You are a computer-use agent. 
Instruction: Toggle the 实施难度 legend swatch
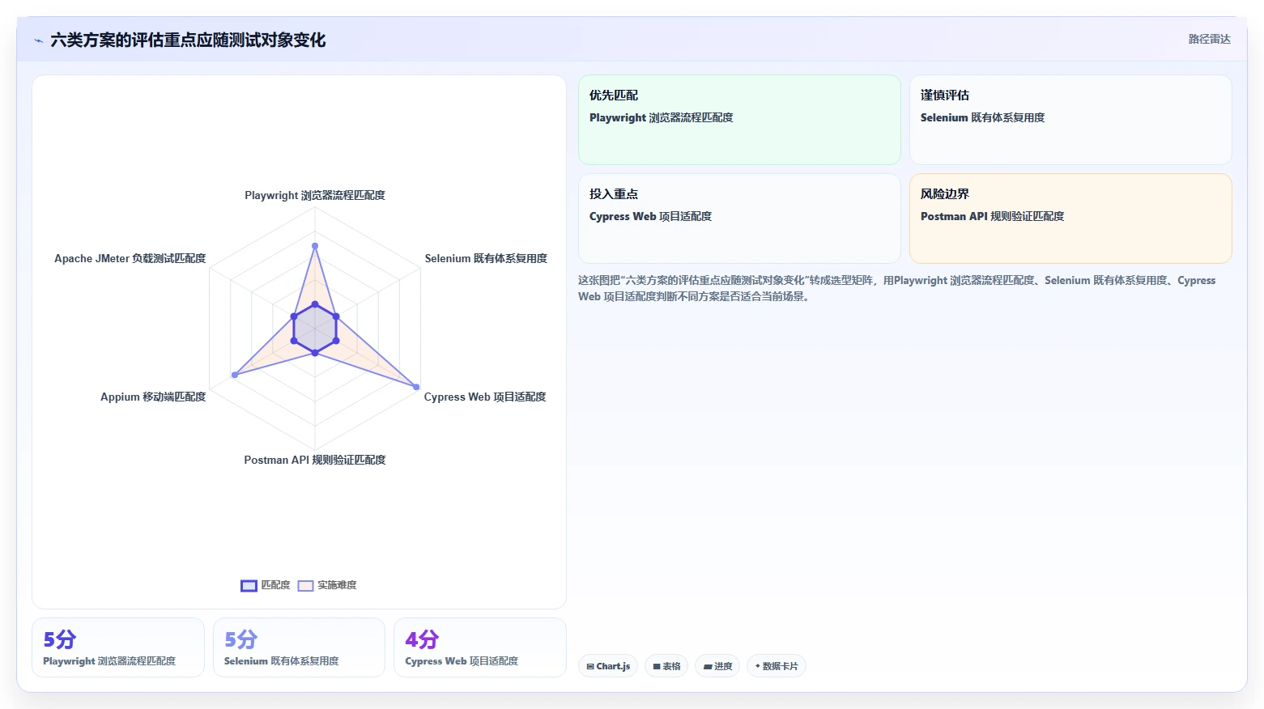pos(305,586)
